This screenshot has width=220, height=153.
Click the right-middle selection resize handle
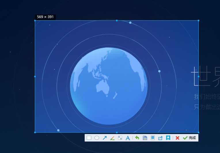tap(198, 77)
